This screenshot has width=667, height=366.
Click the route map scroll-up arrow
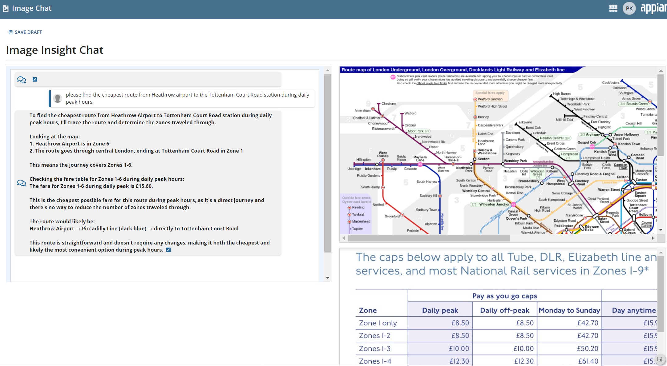click(x=661, y=70)
